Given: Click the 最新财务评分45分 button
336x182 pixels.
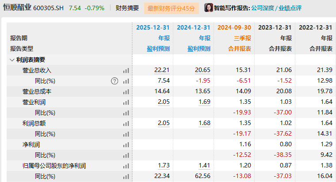Looking at the screenshot, I should (171, 8).
